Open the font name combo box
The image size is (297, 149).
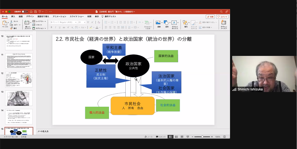[63, 22]
